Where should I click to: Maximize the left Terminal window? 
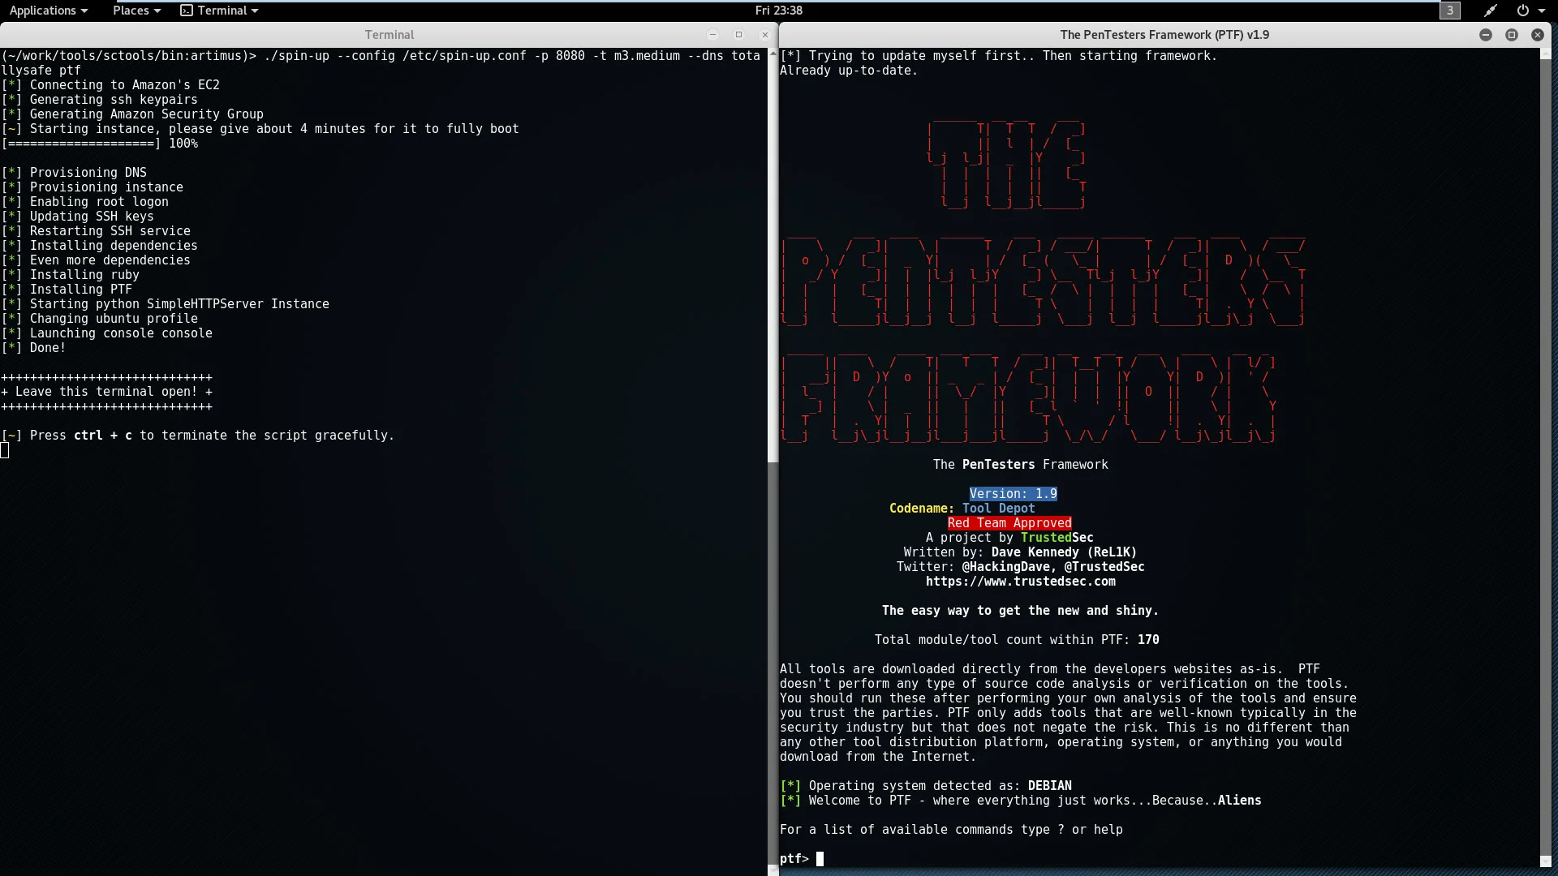[738, 35]
